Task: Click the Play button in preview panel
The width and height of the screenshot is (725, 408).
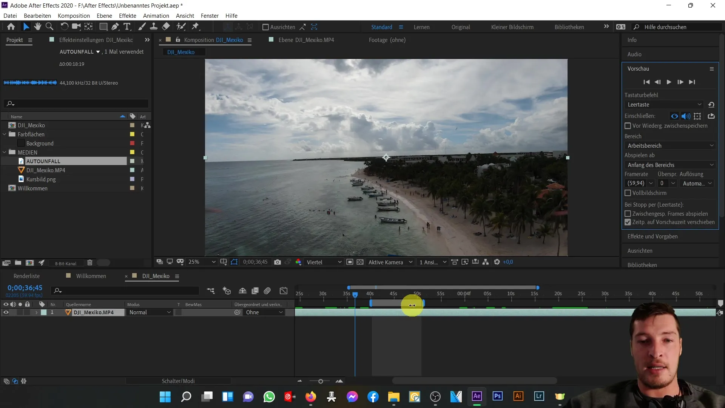Action: (x=669, y=82)
